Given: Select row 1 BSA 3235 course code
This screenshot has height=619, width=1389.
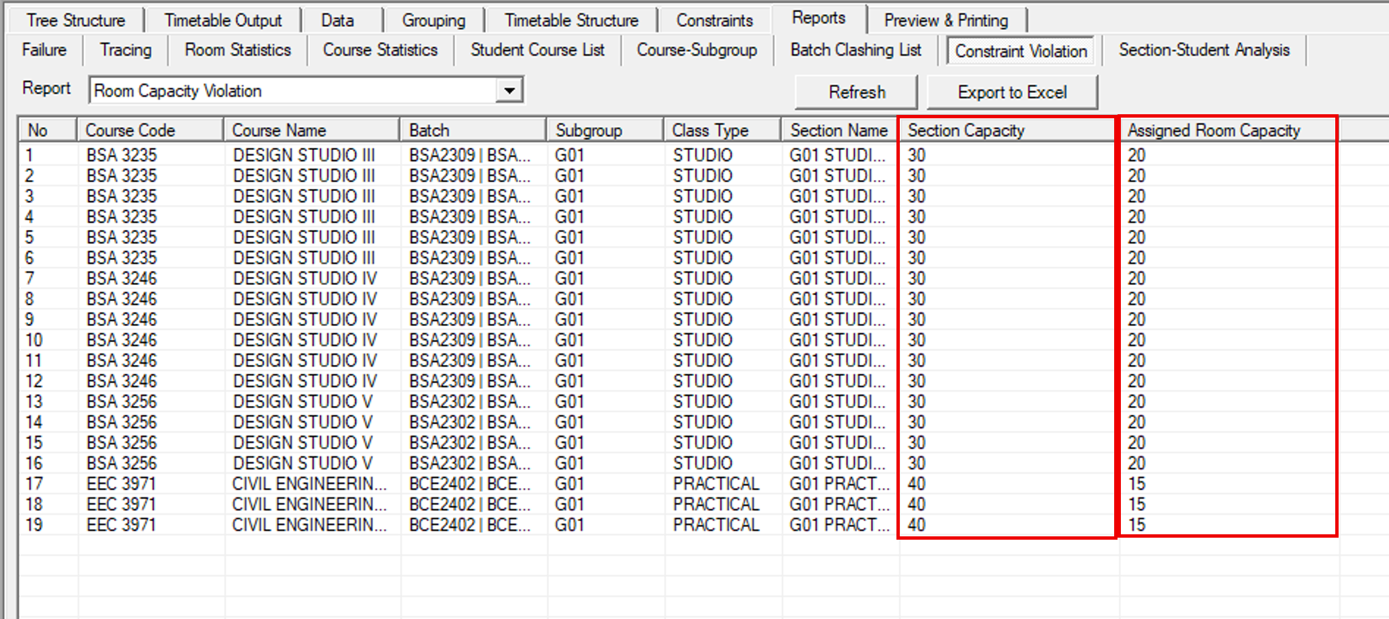Looking at the screenshot, I should 122,155.
